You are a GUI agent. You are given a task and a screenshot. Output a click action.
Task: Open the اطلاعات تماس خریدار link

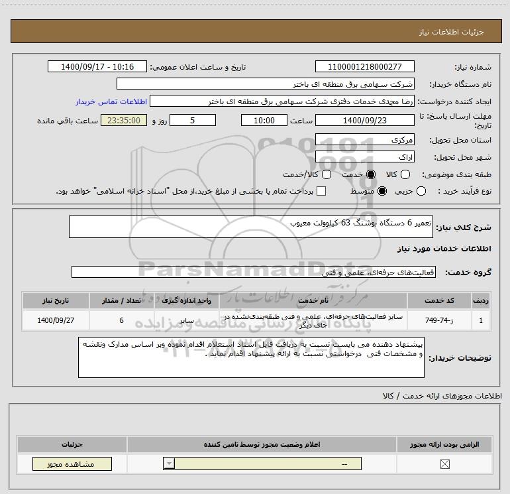tap(111, 101)
